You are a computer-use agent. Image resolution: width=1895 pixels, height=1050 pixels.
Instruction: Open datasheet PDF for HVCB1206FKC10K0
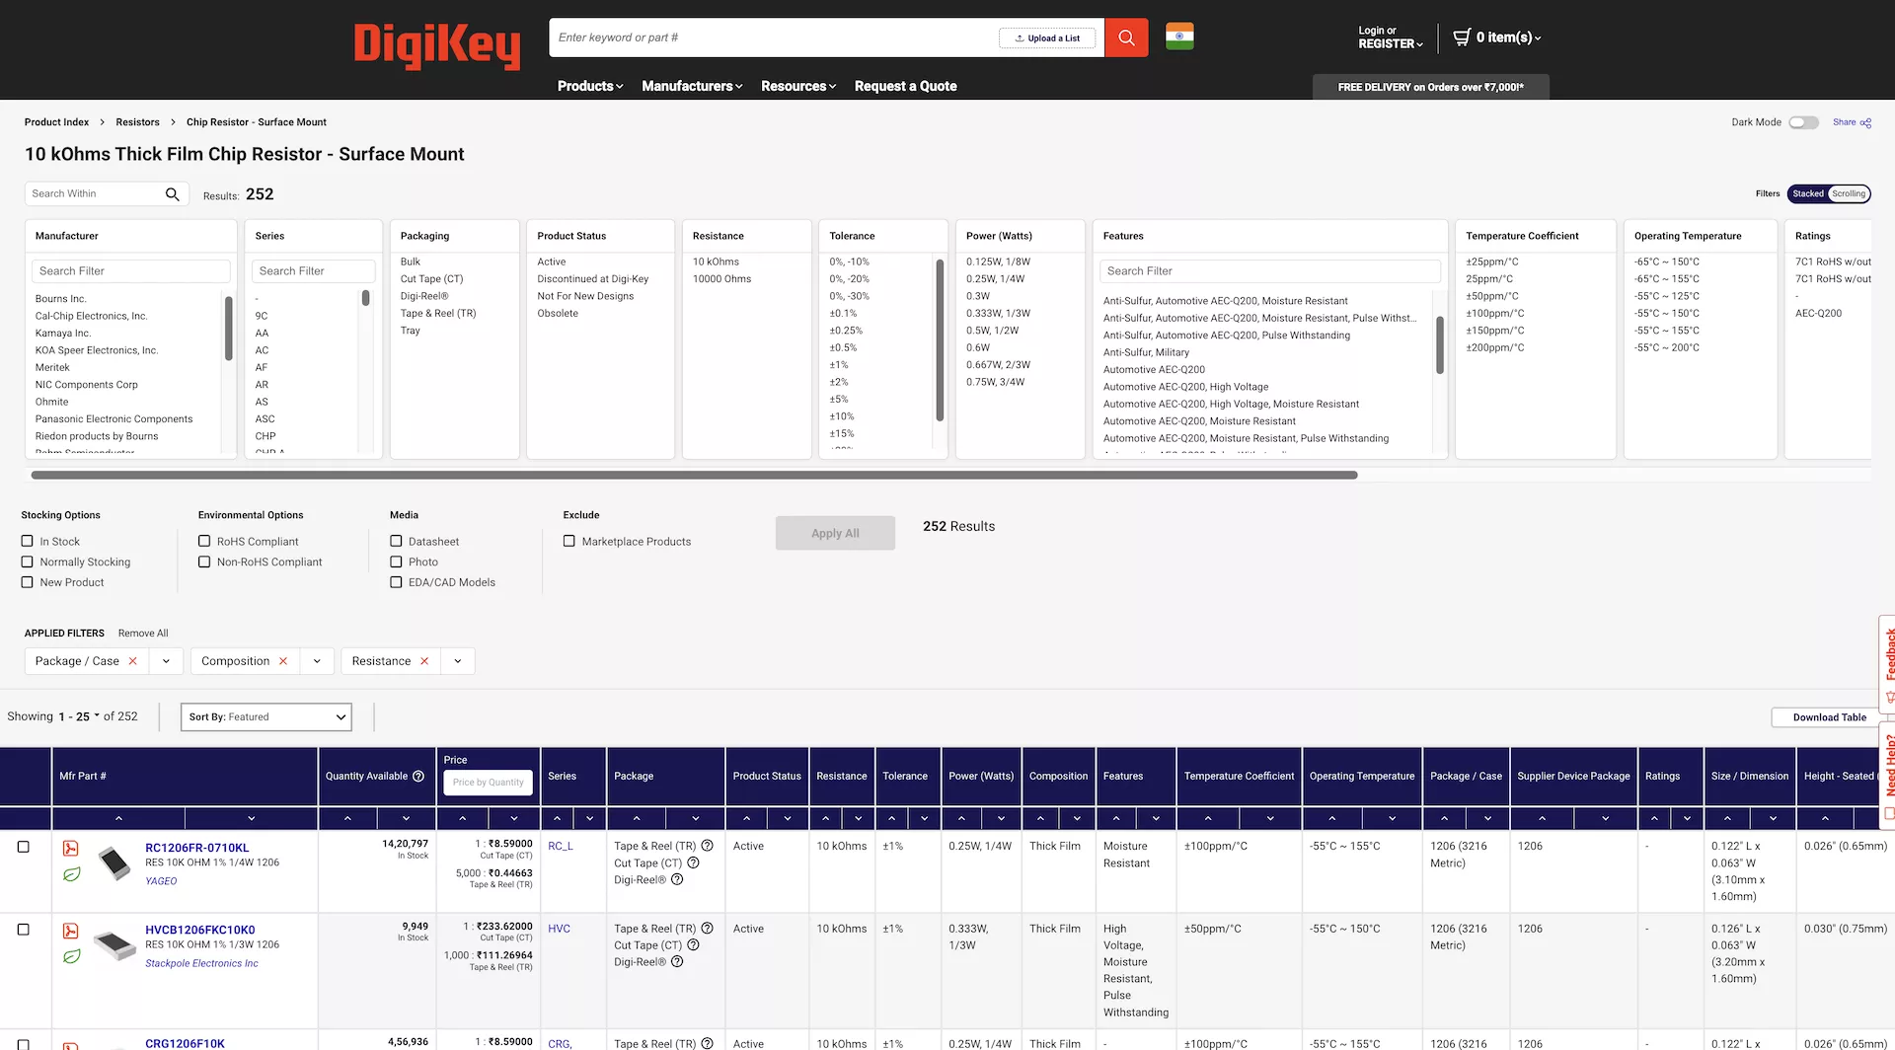point(71,931)
